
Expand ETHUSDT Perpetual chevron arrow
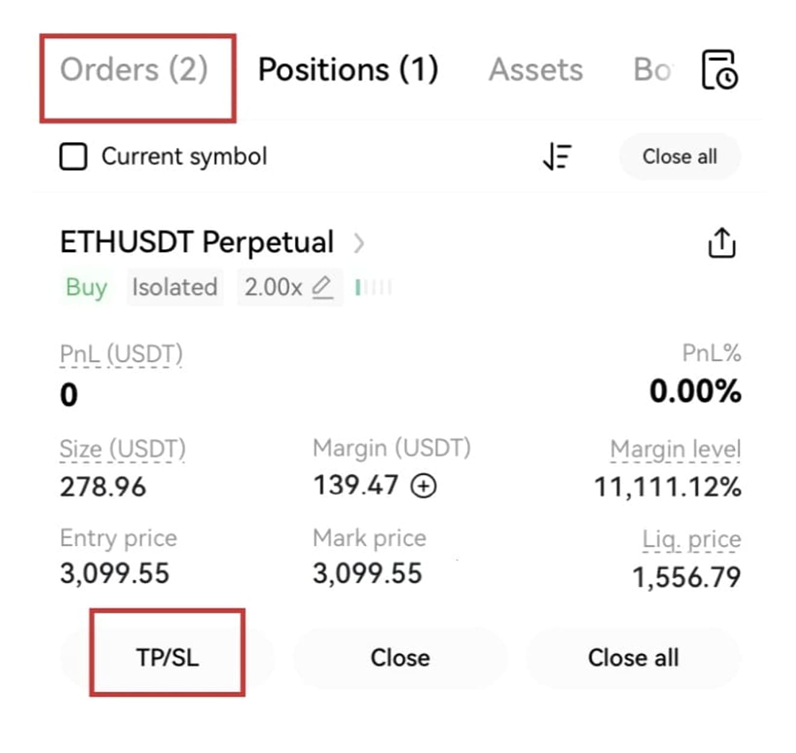tap(359, 243)
